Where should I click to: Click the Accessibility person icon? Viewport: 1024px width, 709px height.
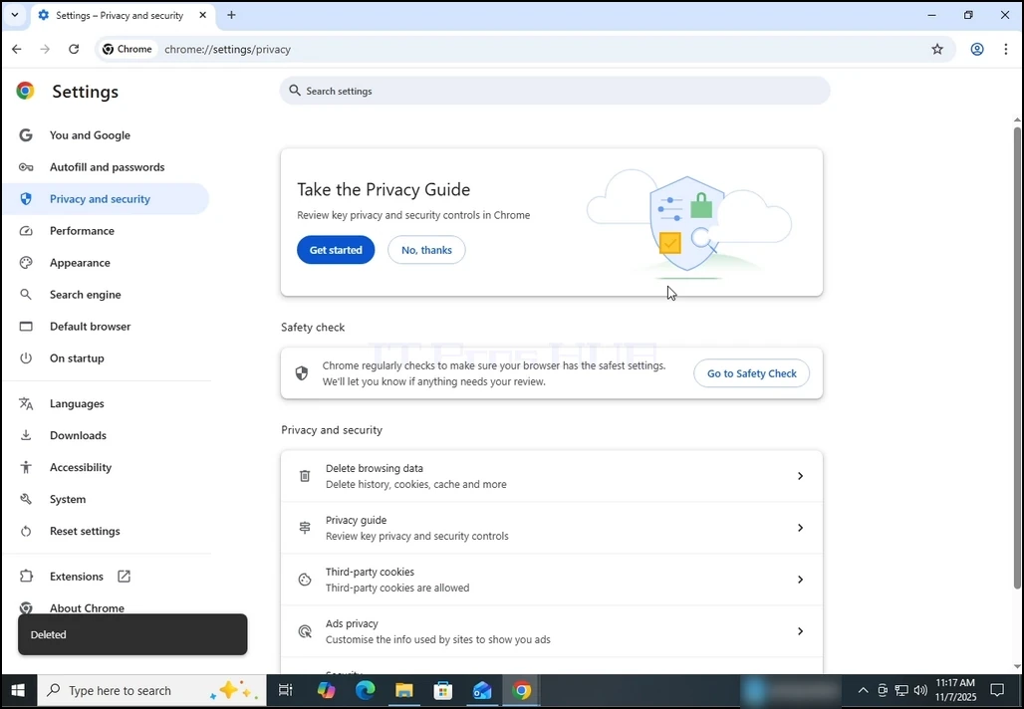tap(26, 467)
